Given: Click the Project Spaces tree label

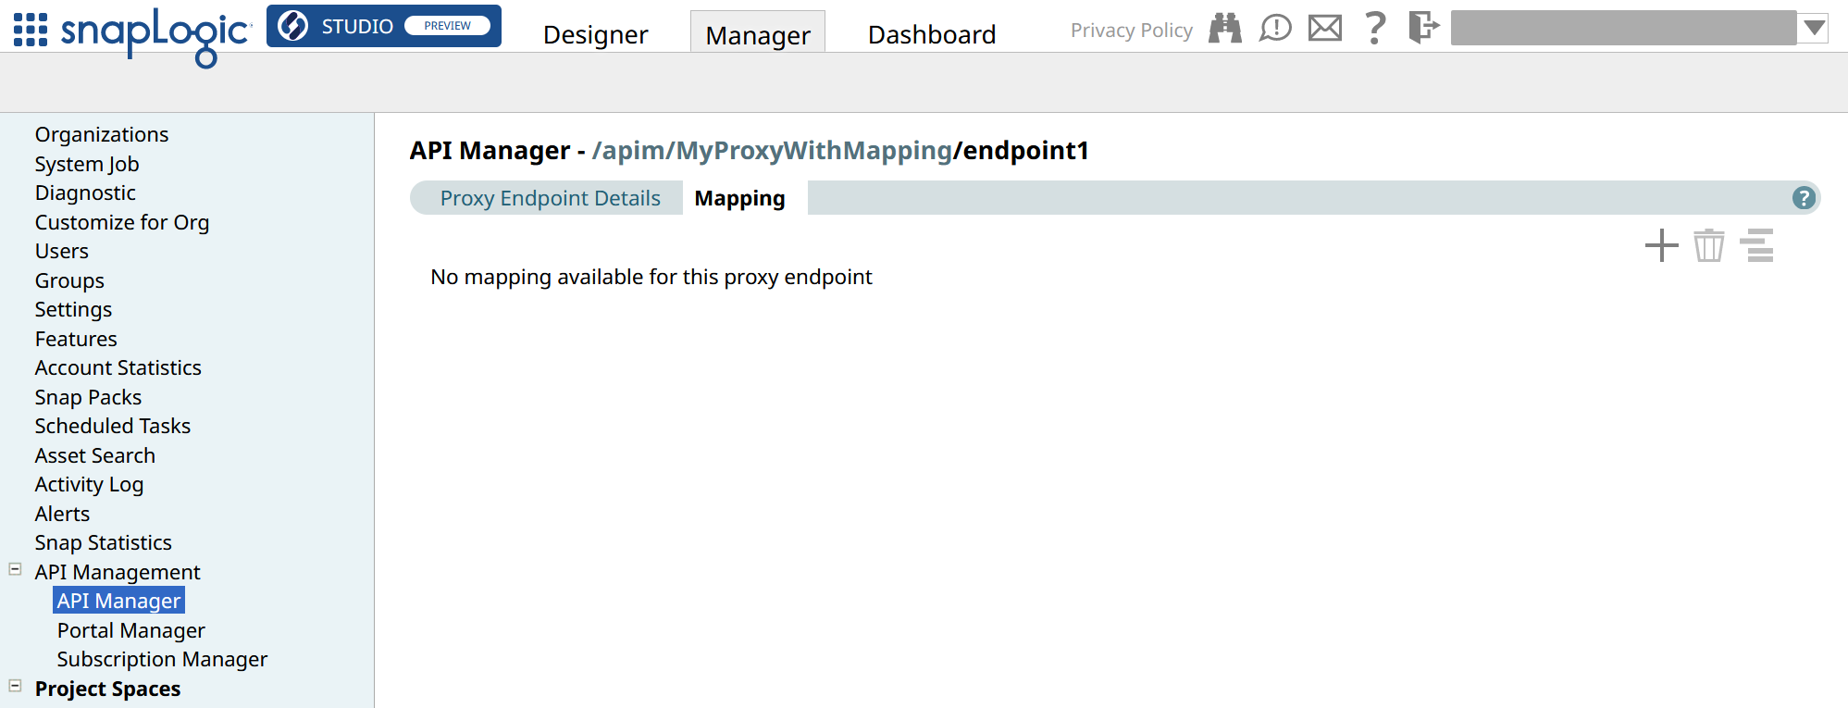Looking at the screenshot, I should click(107, 689).
